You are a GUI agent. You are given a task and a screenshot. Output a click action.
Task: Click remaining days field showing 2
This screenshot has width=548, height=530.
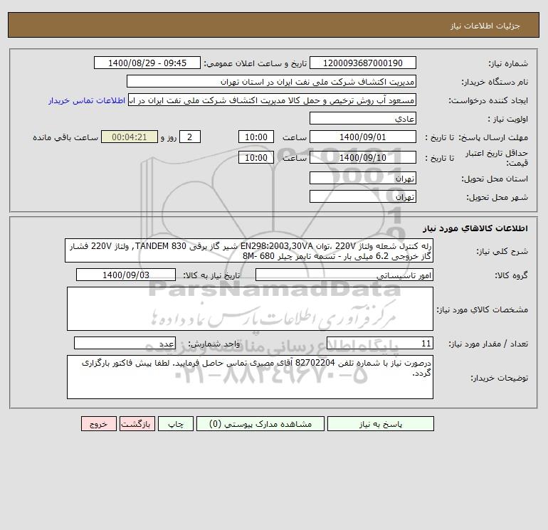click(190, 137)
